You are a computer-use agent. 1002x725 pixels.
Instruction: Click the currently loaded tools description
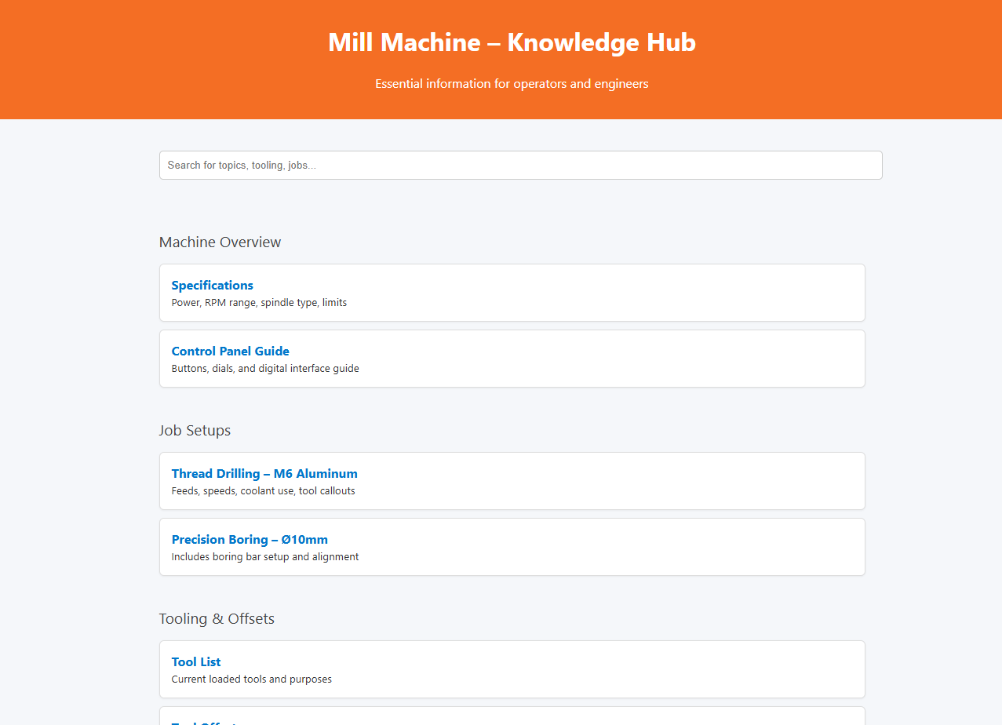tap(251, 679)
